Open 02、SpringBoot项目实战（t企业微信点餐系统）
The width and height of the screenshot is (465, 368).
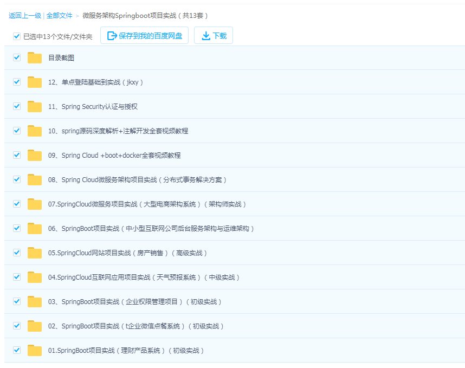click(x=136, y=326)
